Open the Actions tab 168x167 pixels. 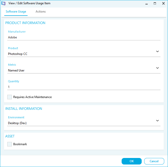41,12
